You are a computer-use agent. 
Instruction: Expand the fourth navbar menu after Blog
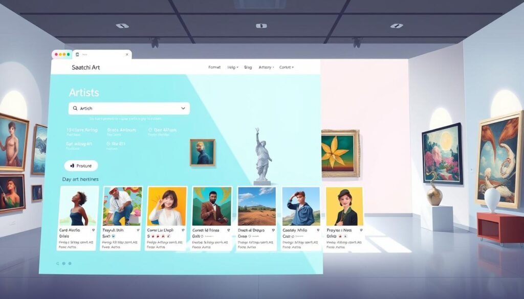(266, 67)
